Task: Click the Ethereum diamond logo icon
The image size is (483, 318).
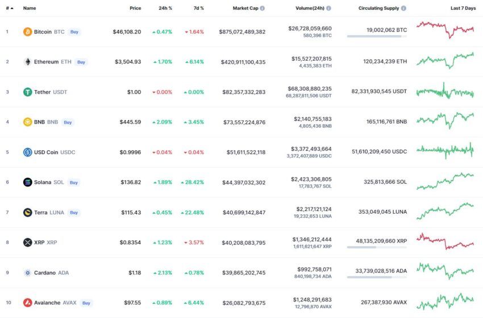Action: [27, 62]
